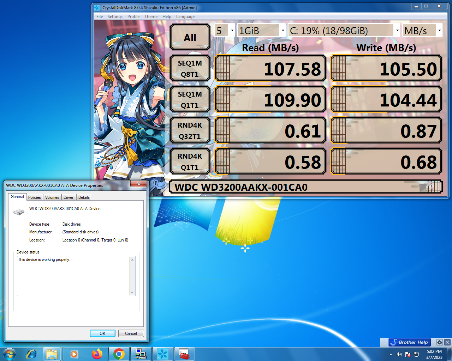Click the RND4K Q32T1 write value 0.87
The image size is (452, 361).
[386, 130]
